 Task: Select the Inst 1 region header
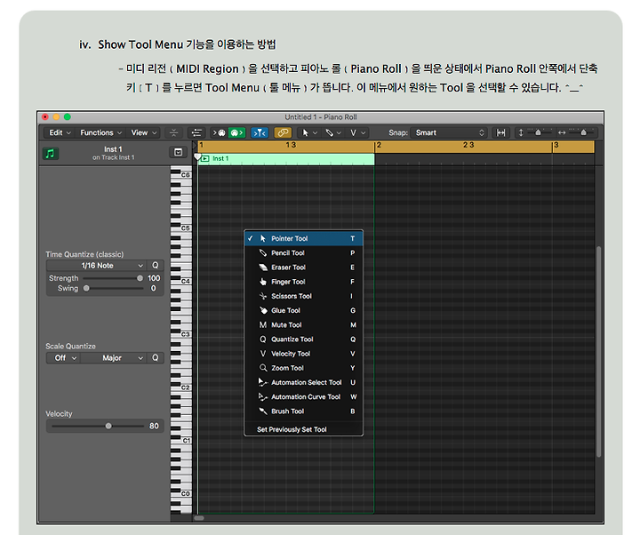pyautogui.click(x=285, y=159)
